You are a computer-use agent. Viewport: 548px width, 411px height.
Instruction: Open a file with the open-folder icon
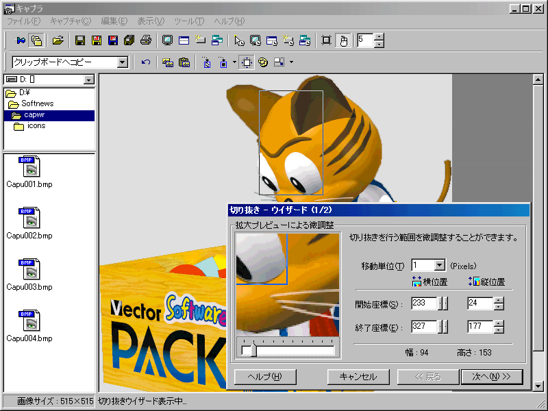click(58, 40)
